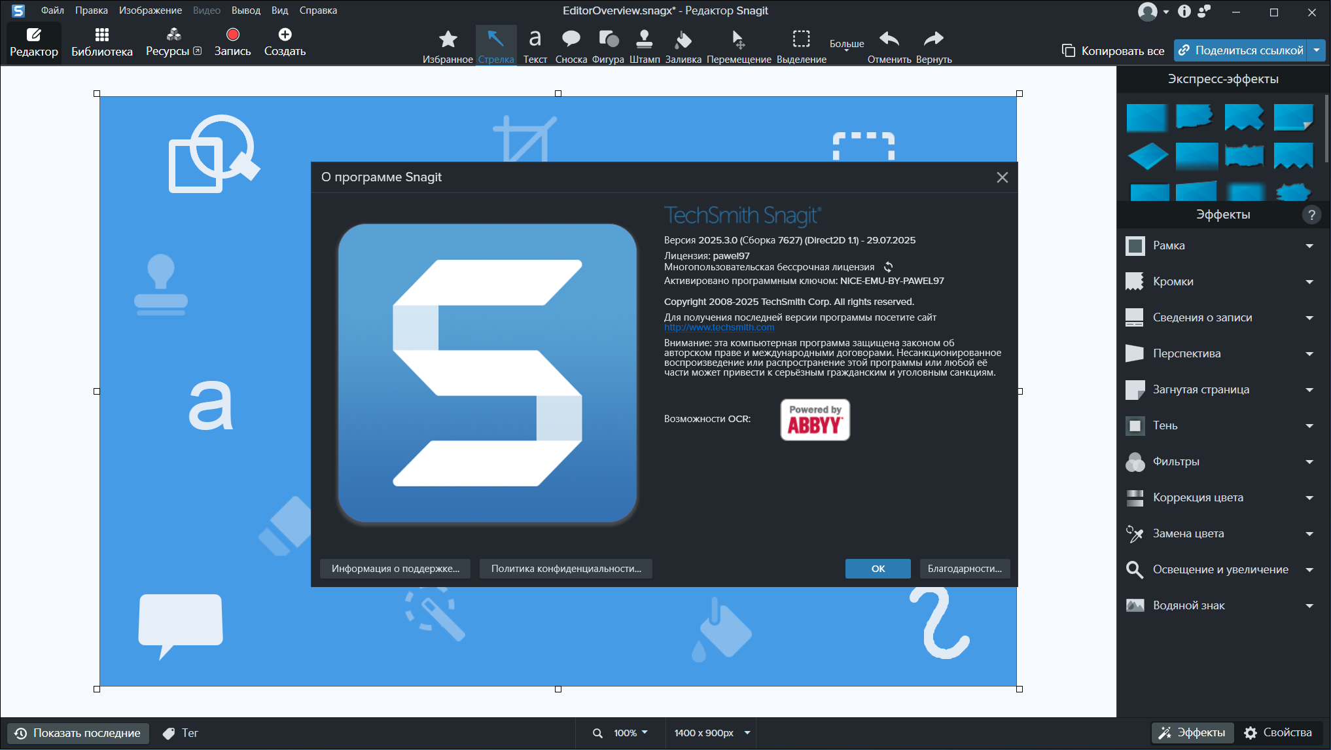Open the user account icon
1331x750 pixels.
pos(1148,12)
